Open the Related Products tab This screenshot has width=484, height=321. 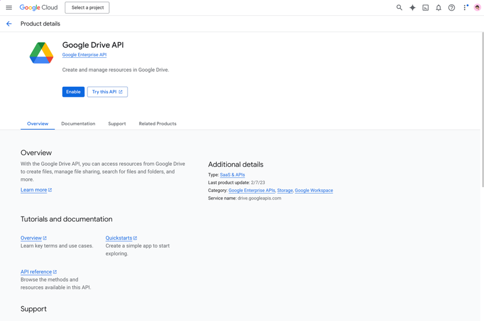(157, 124)
